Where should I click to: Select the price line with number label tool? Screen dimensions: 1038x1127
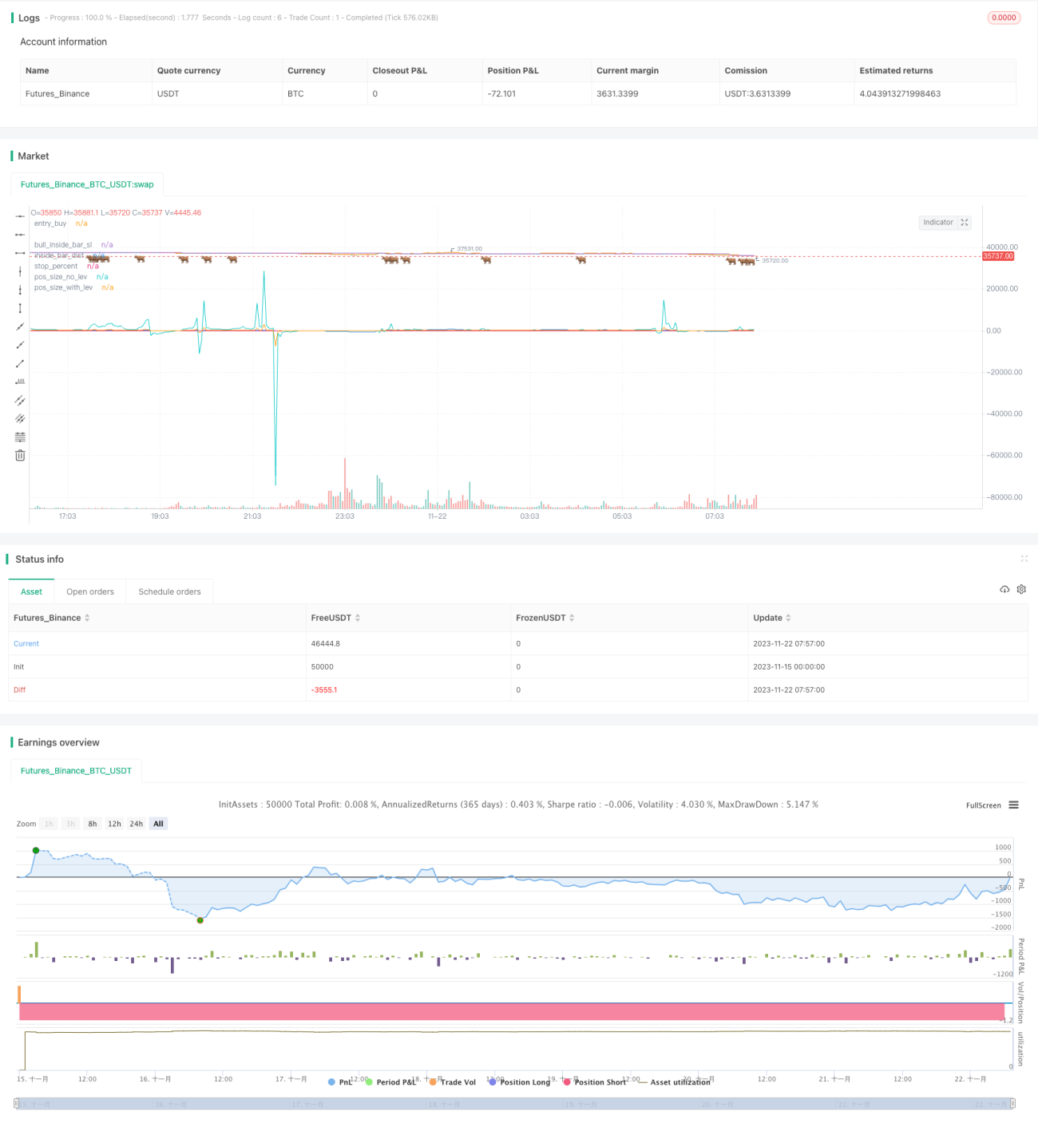click(20, 382)
